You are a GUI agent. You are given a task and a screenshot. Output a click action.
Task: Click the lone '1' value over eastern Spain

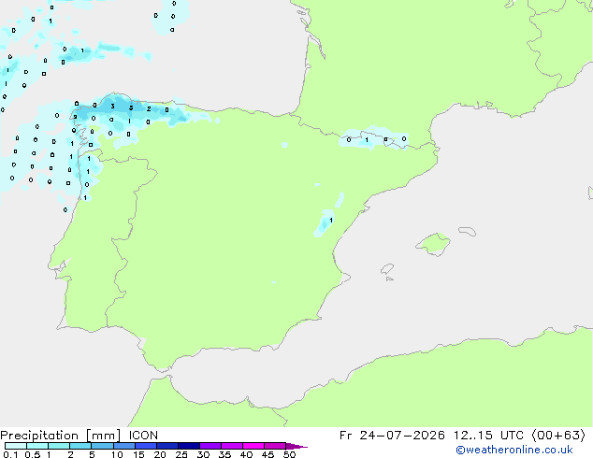tap(331, 221)
